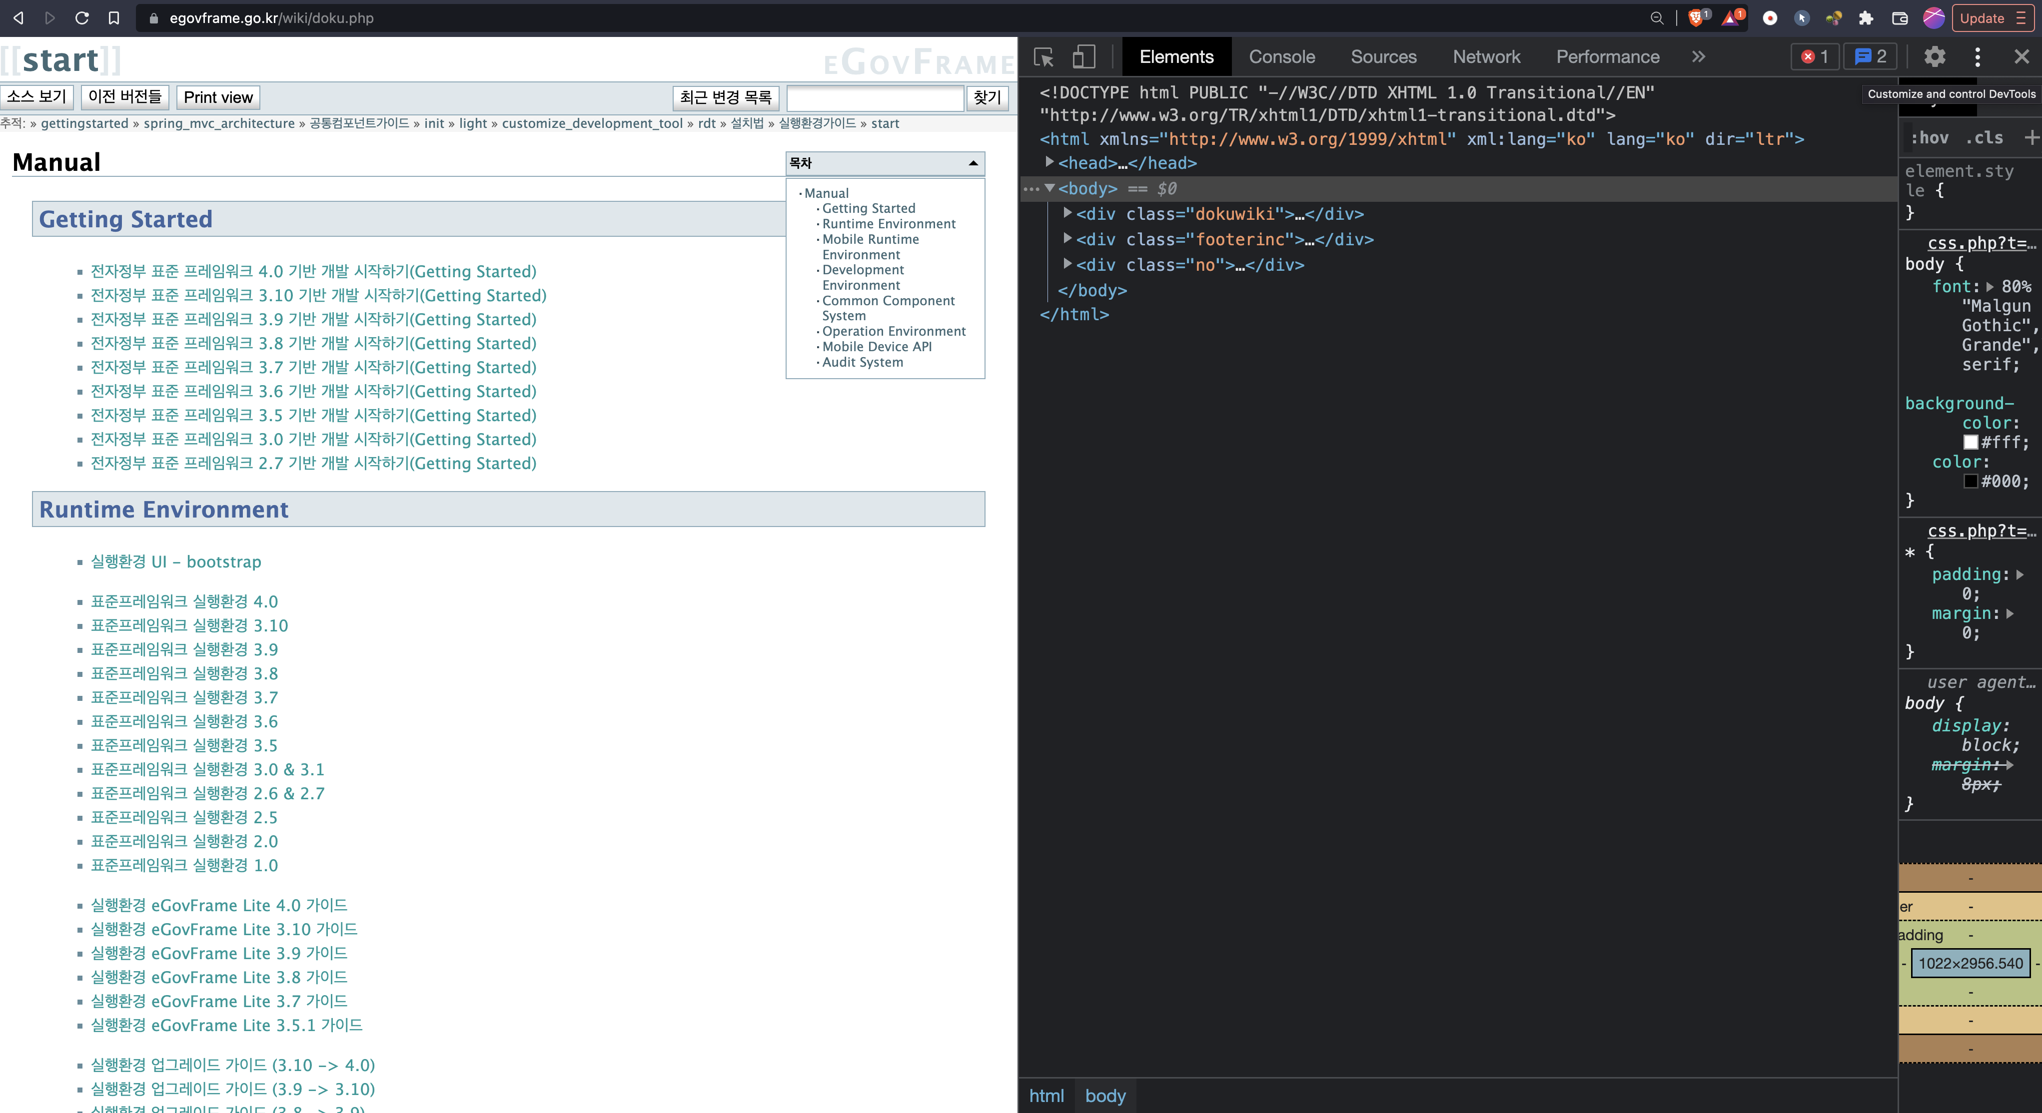Click the Print view button
The image size is (2042, 1113).
(218, 97)
